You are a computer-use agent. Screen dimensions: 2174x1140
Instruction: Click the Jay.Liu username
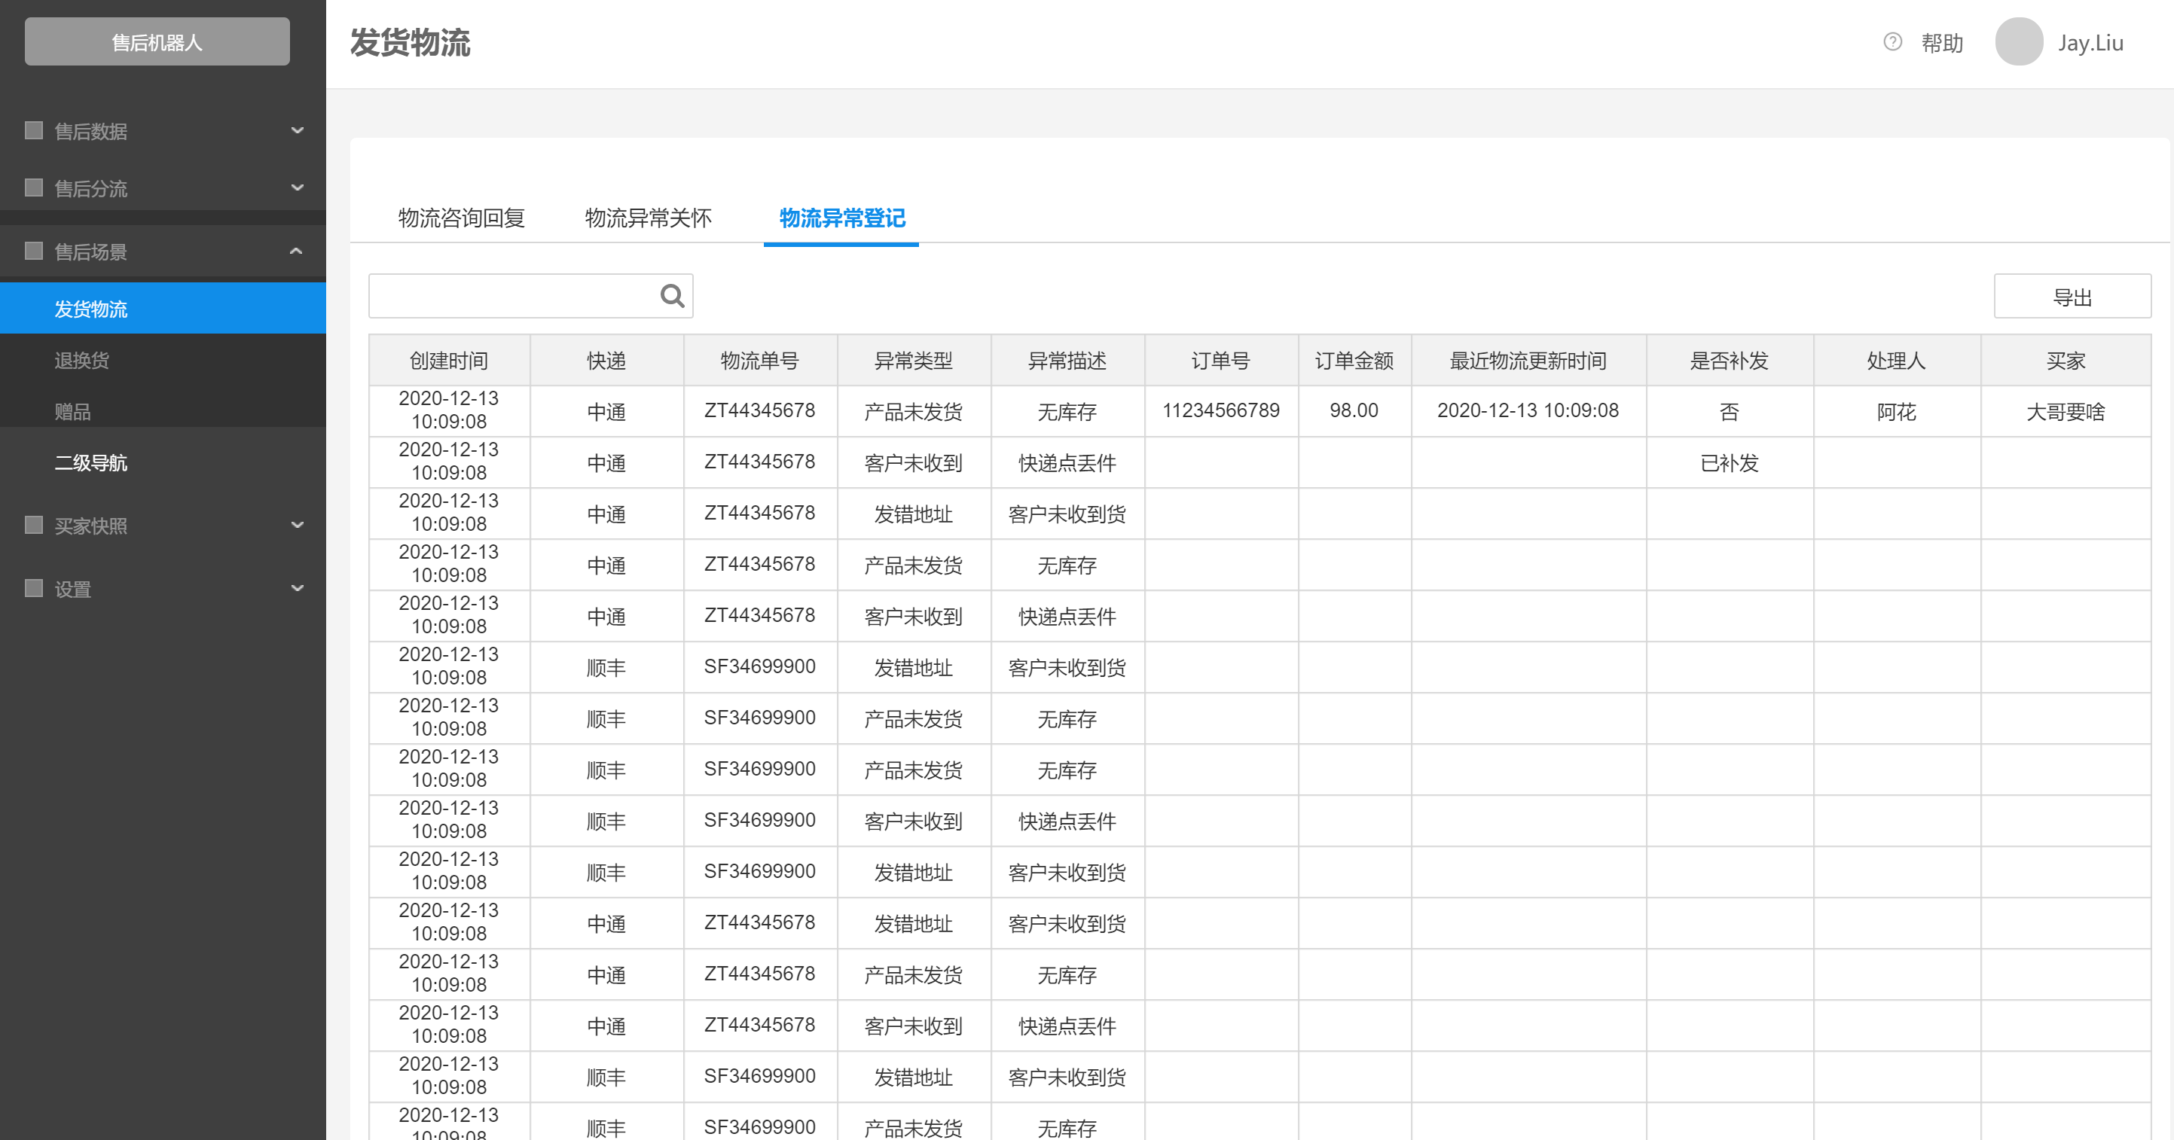[x=2090, y=42]
